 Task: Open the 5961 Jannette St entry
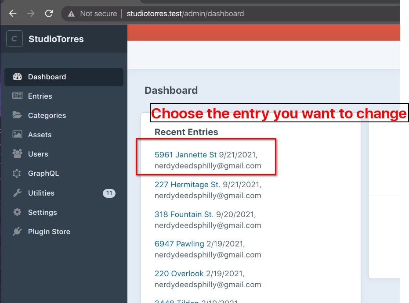[x=185, y=155]
